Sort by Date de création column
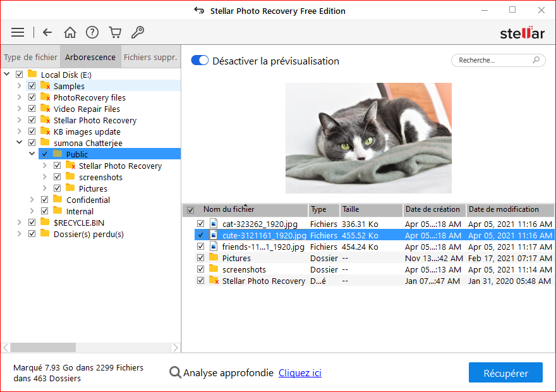Viewport: 556px width, 392px height. click(434, 210)
